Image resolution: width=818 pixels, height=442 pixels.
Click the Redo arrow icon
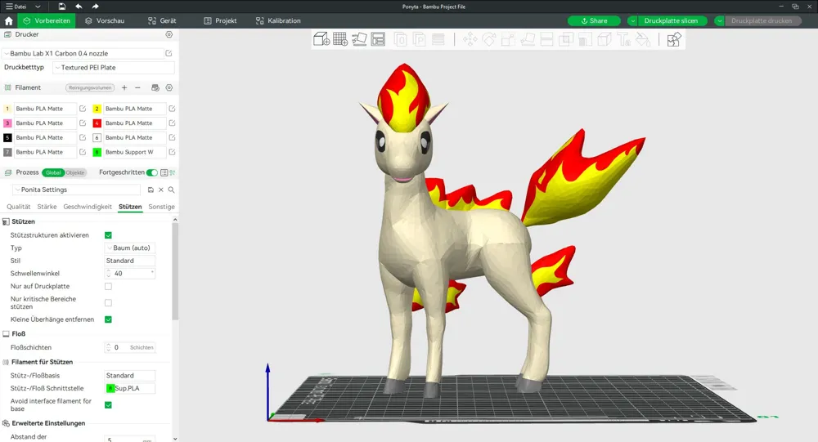(95, 7)
